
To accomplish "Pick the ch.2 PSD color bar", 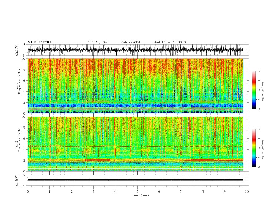I will coord(254,148).
